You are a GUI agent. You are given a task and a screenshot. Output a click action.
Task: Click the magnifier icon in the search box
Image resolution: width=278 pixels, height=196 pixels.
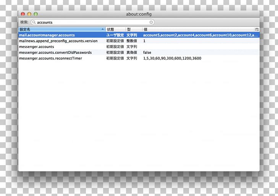(34, 22)
